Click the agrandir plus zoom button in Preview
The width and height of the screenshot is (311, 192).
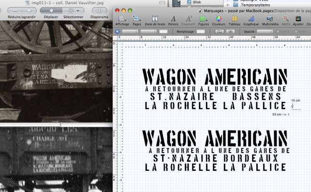point(29,10)
